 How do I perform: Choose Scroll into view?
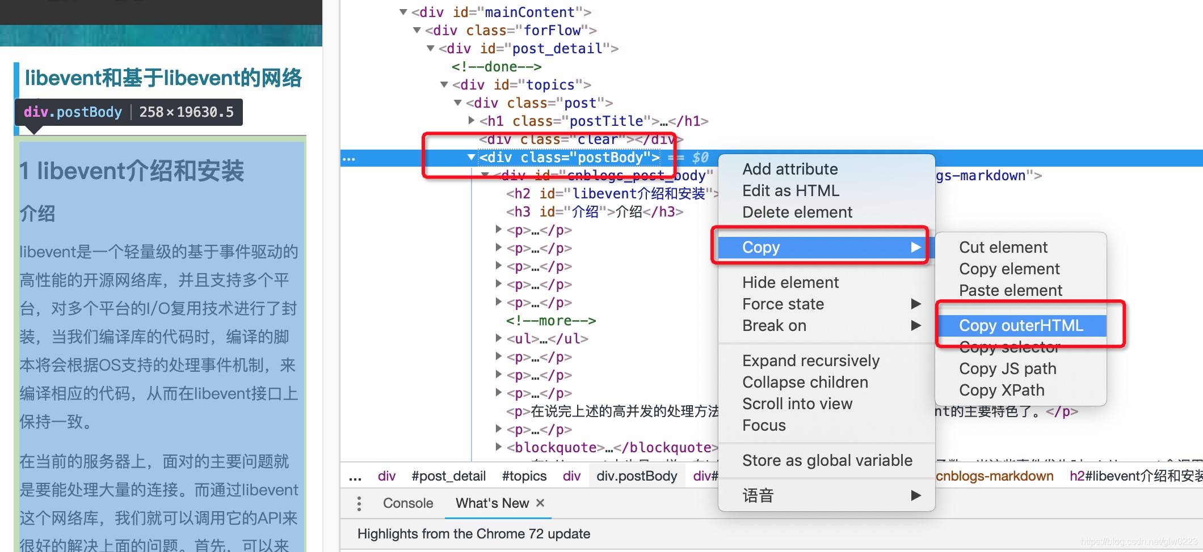point(826,404)
